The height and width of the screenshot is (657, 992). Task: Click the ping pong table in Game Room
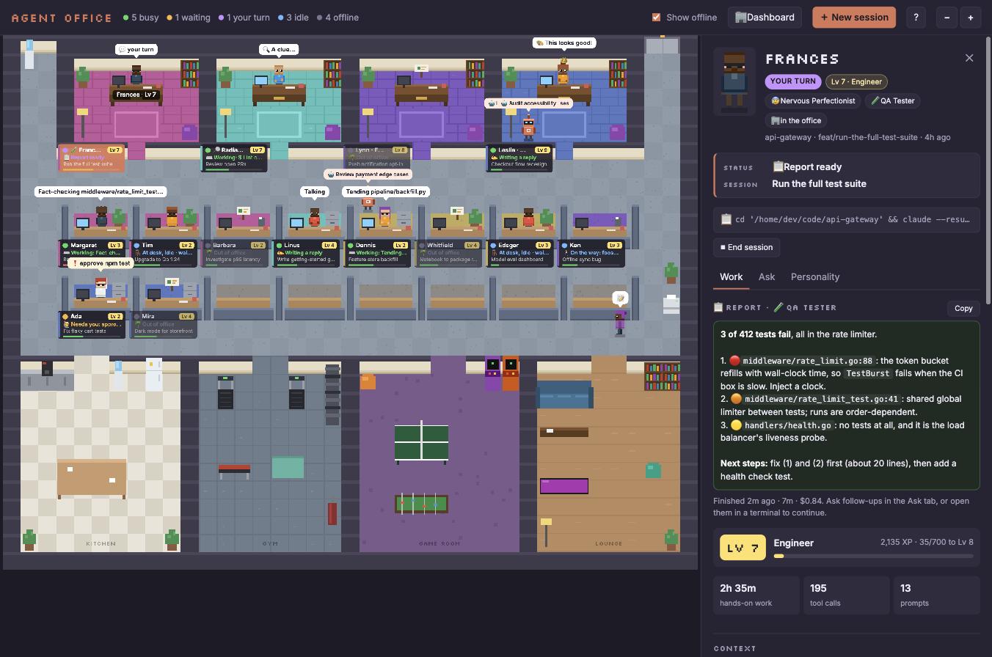click(x=421, y=442)
